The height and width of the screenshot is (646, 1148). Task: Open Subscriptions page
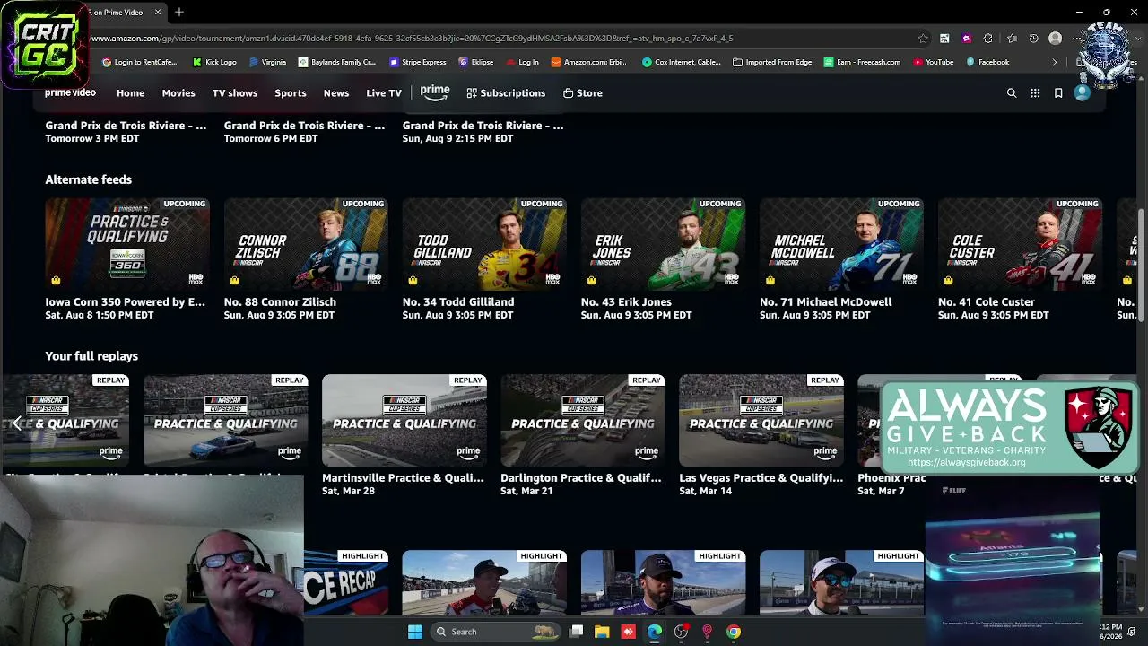(x=506, y=93)
